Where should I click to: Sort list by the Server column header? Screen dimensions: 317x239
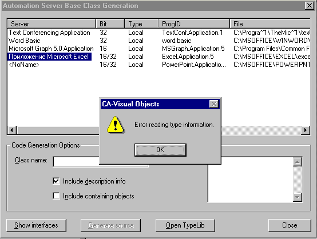[x=51, y=24]
